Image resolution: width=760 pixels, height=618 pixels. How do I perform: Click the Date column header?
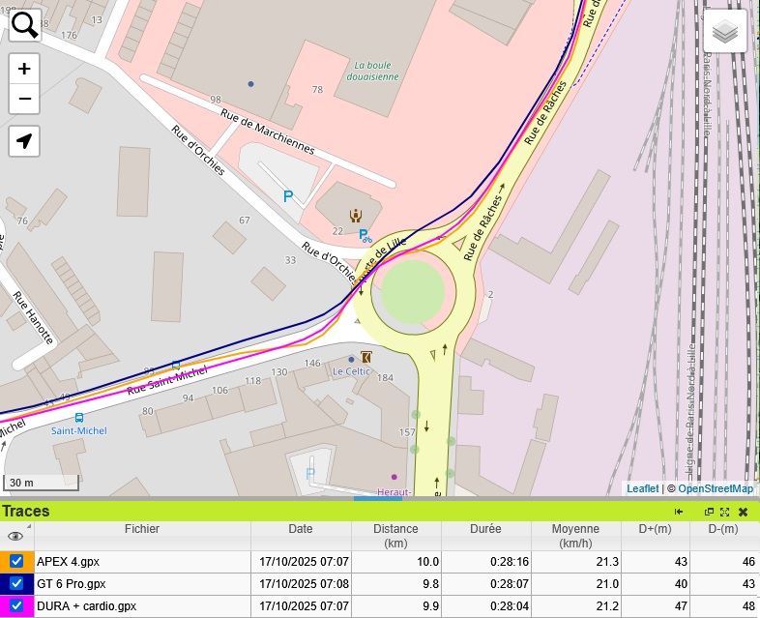point(301,529)
